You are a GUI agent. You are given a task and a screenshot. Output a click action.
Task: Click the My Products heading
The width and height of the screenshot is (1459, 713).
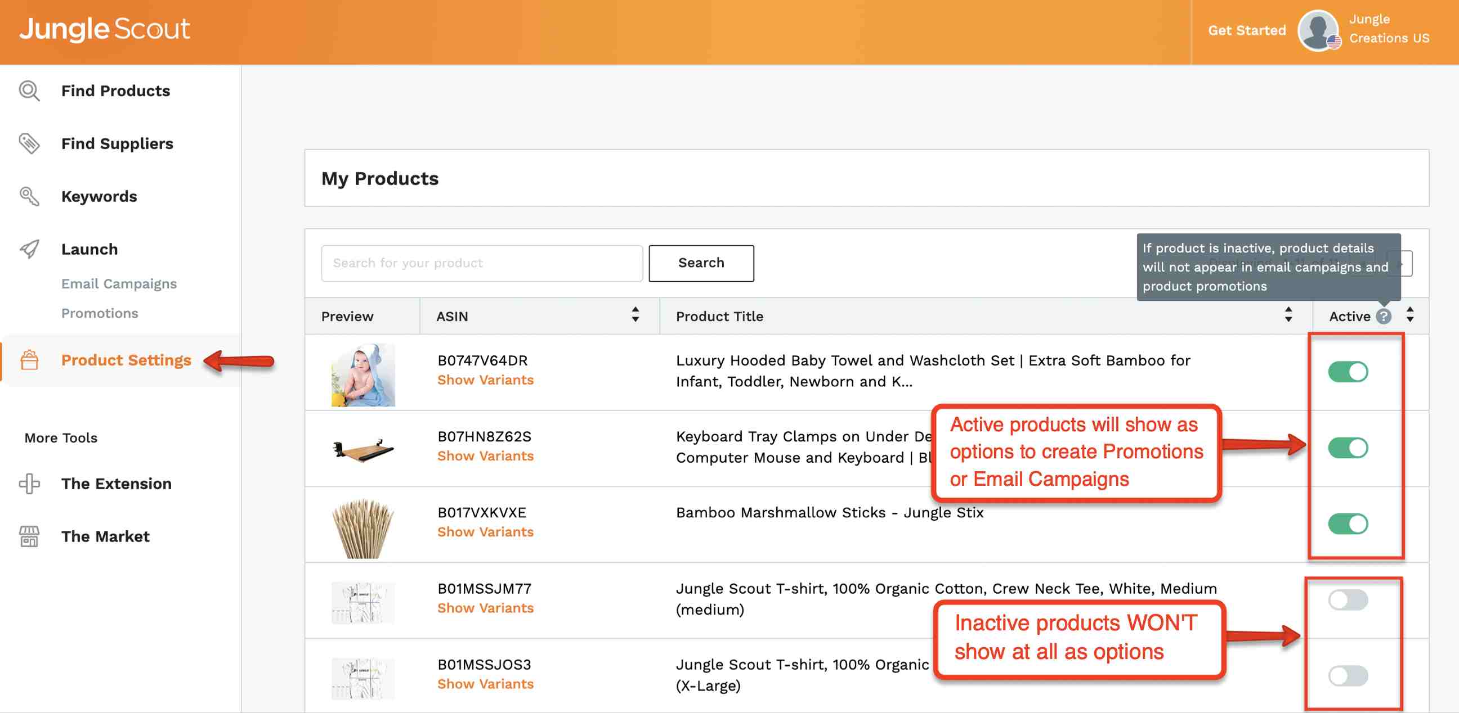click(x=380, y=179)
